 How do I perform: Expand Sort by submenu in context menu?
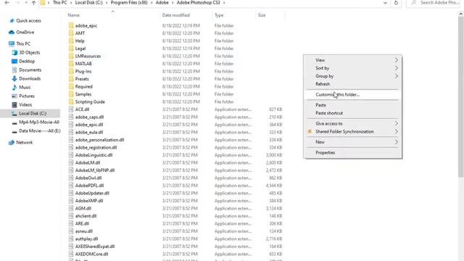point(352,68)
